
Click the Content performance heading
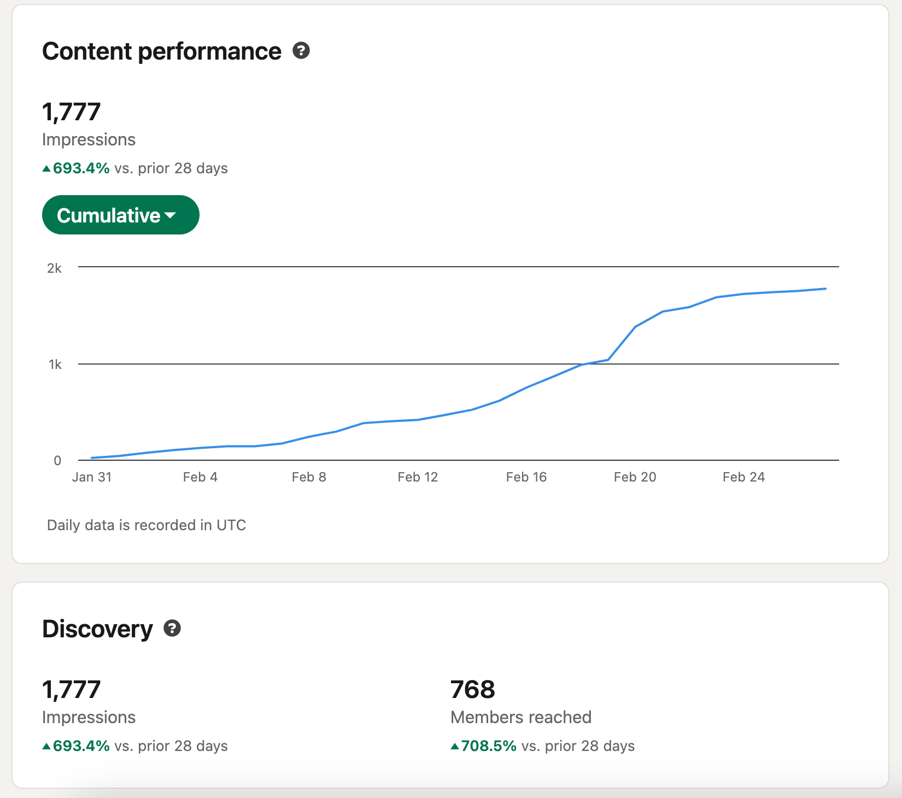[x=162, y=51]
